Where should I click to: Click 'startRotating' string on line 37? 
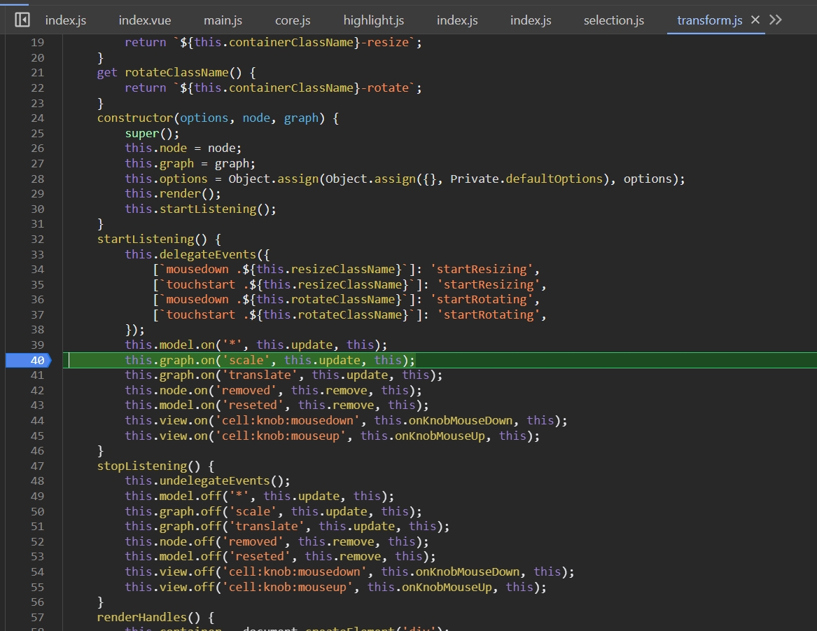(x=489, y=314)
